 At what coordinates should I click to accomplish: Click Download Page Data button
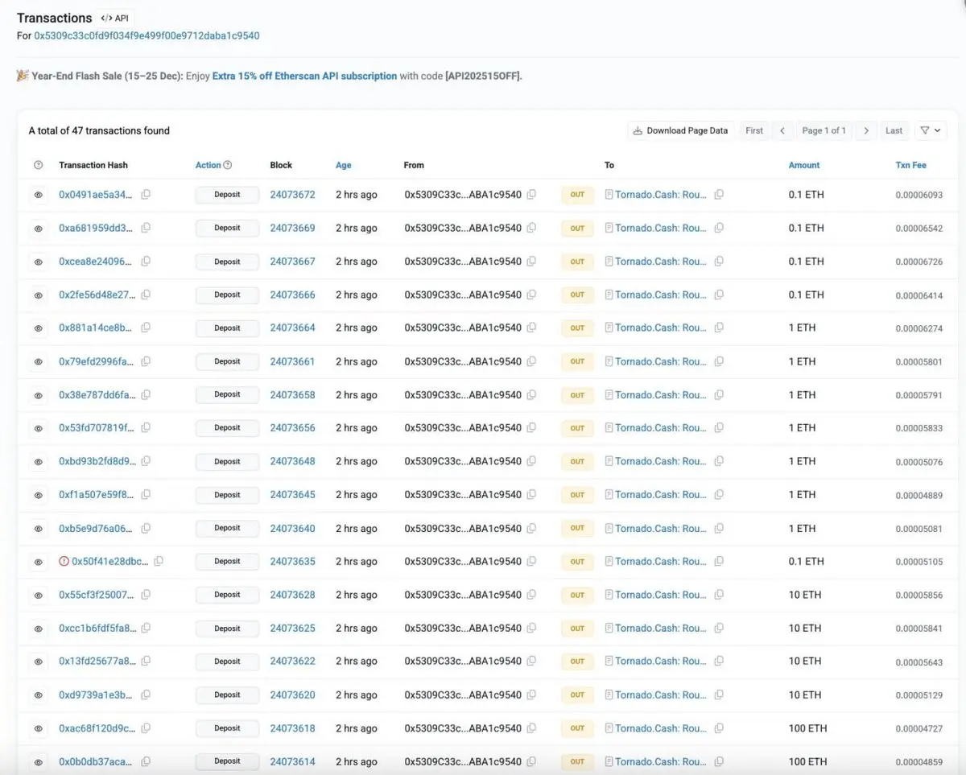coord(680,130)
